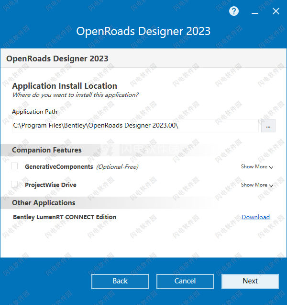
Task: Click the "Application Path" label
Action: click(x=35, y=112)
